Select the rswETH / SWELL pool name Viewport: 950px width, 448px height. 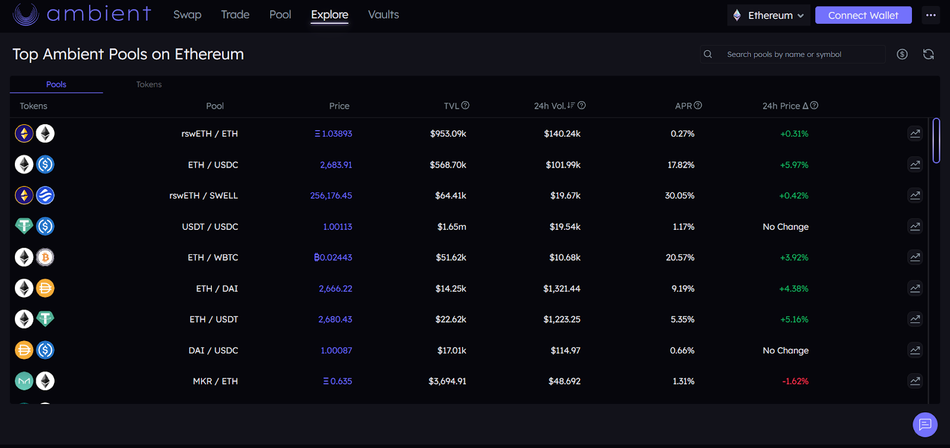204,195
